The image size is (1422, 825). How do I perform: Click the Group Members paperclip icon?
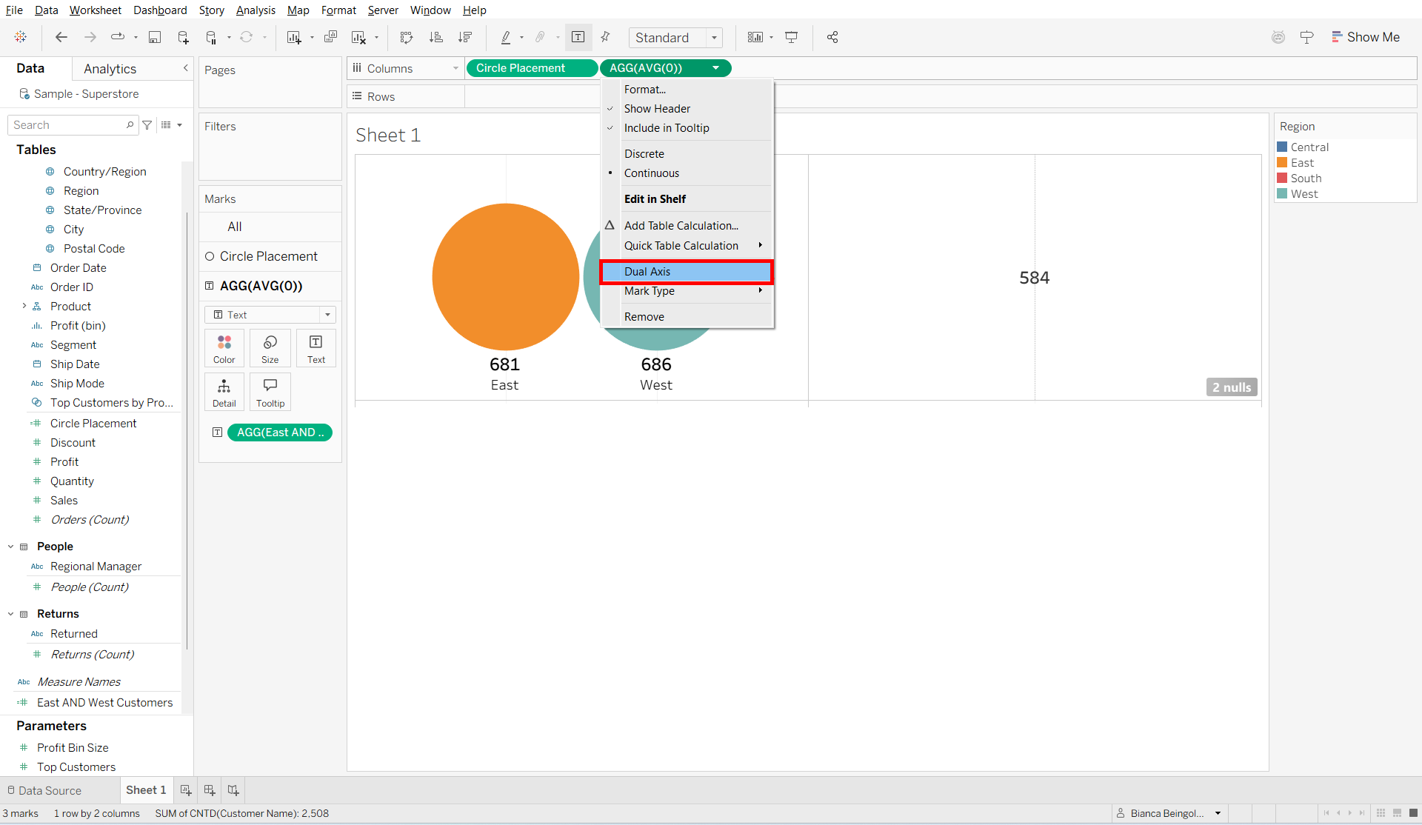pyautogui.click(x=541, y=37)
